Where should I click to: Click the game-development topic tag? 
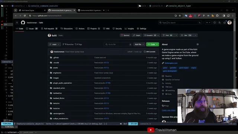170,71
